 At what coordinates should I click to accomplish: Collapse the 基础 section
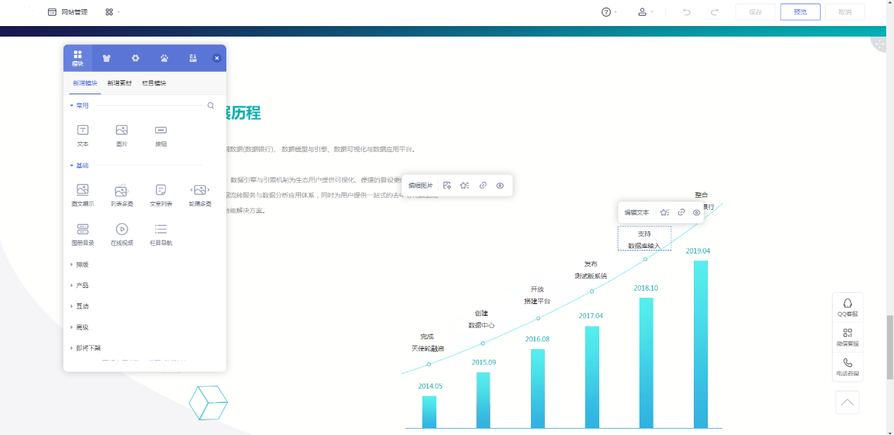pos(79,165)
